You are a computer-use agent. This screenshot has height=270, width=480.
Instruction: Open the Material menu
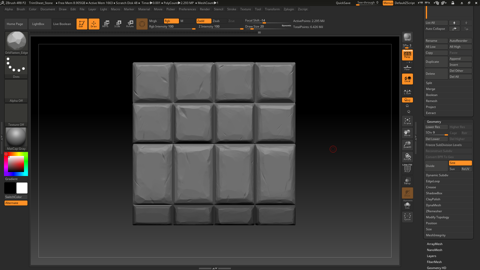pyautogui.click(x=144, y=9)
